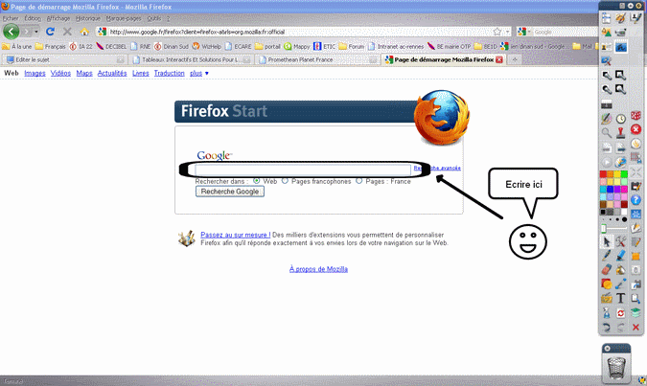Bookmark this page with the star
This screenshot has height=386, width=647.
point(497,32)
